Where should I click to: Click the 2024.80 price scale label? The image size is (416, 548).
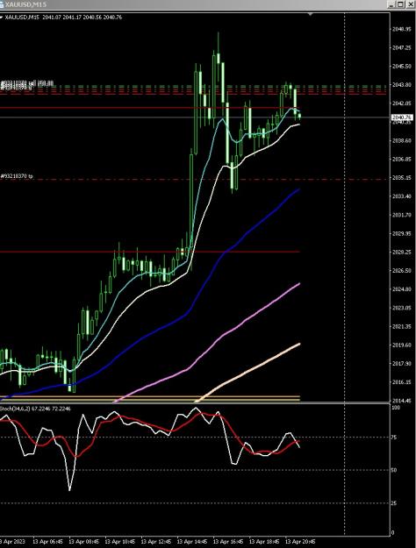coord(401,289)
